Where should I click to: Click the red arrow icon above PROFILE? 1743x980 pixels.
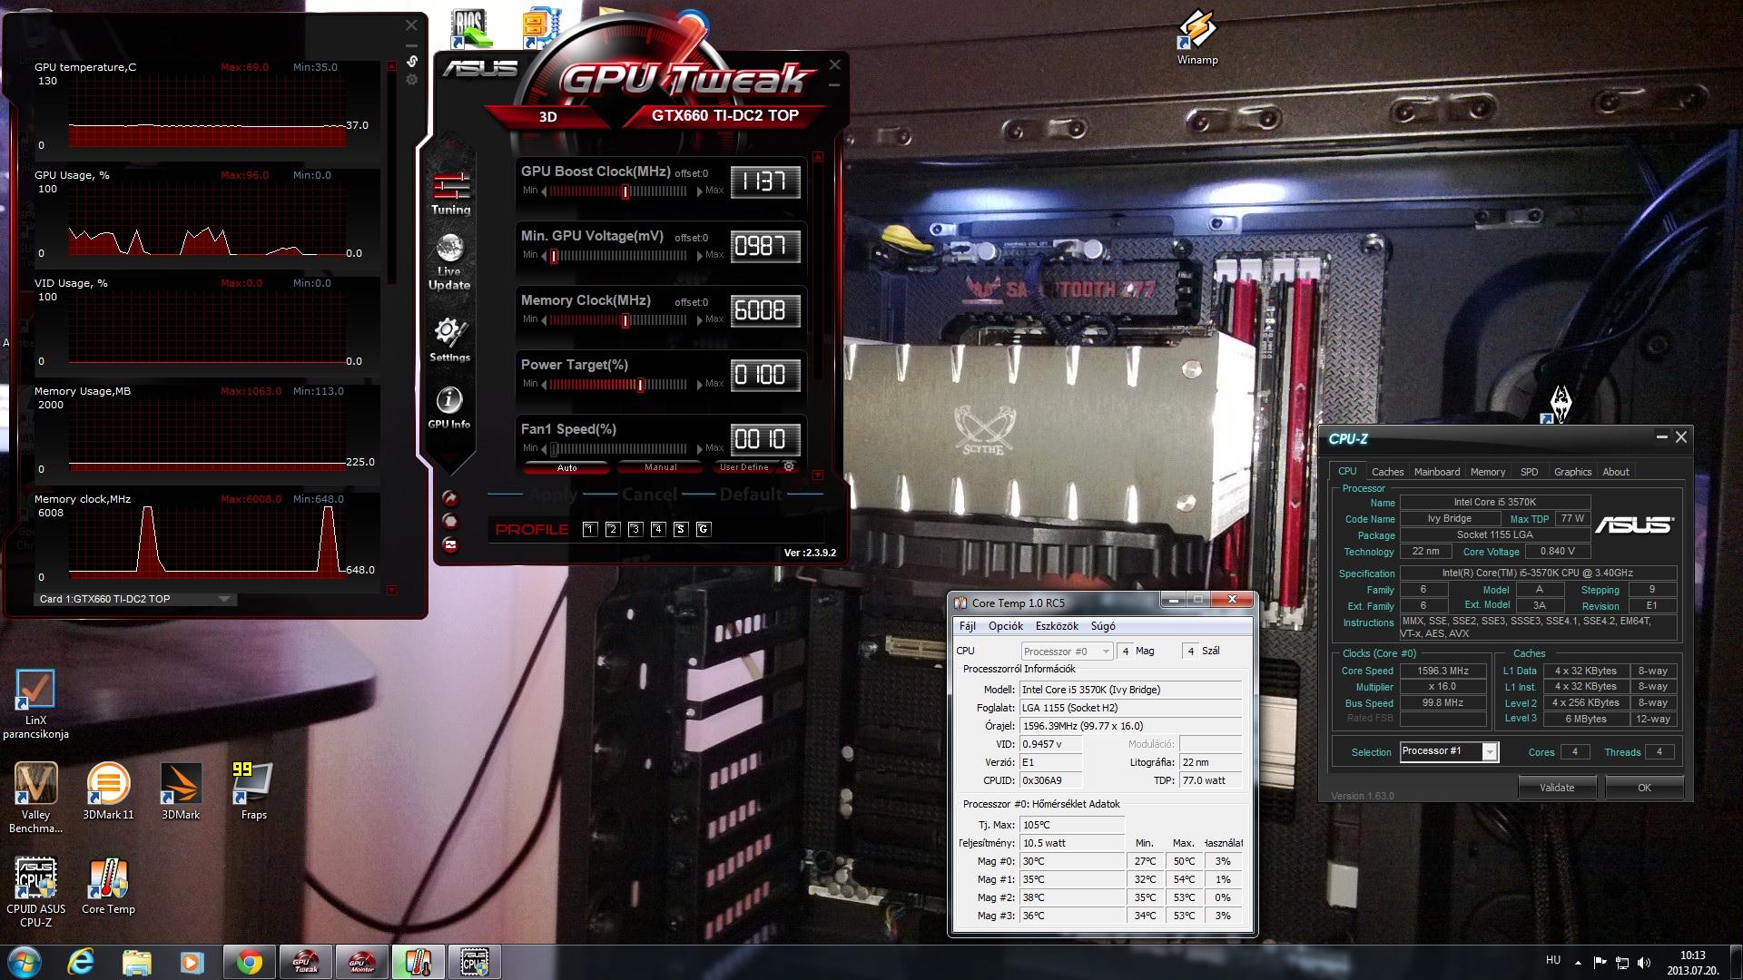(450, 498)
